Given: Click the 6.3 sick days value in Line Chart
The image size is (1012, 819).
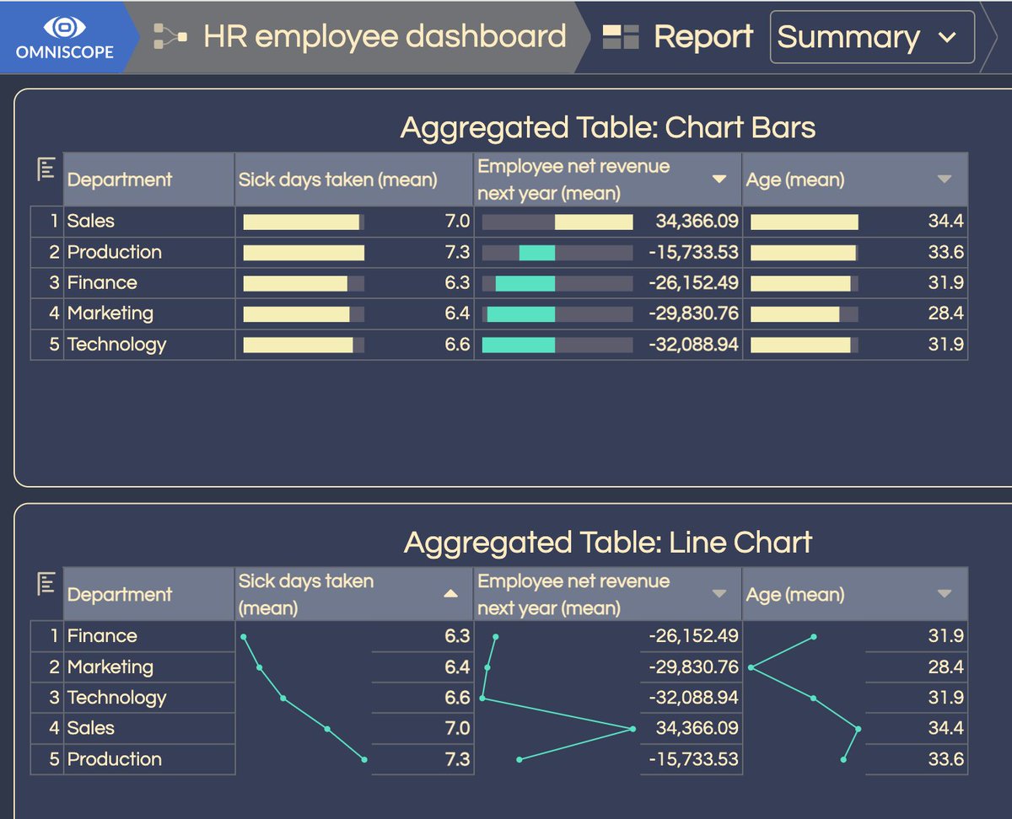Looking at the screenshot, I should 458,636.
